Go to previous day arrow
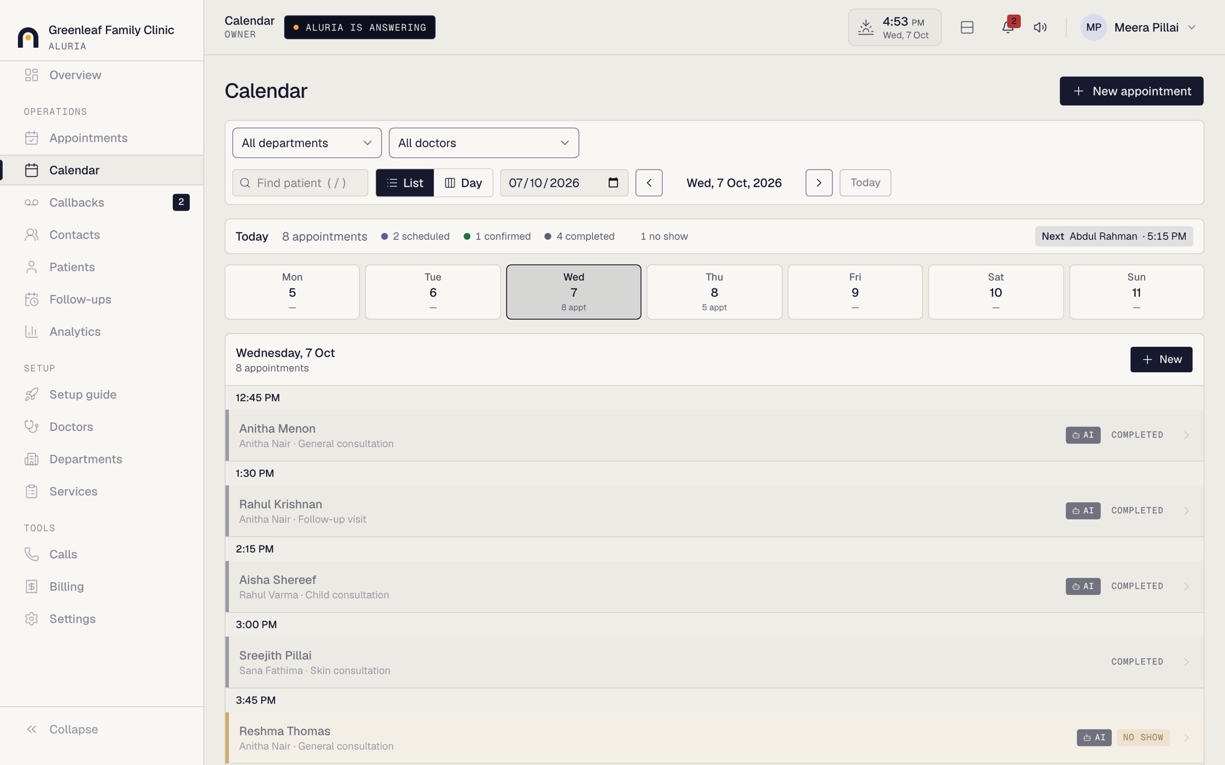Viewport: 1225px width, 765px height. coord(649,182)
